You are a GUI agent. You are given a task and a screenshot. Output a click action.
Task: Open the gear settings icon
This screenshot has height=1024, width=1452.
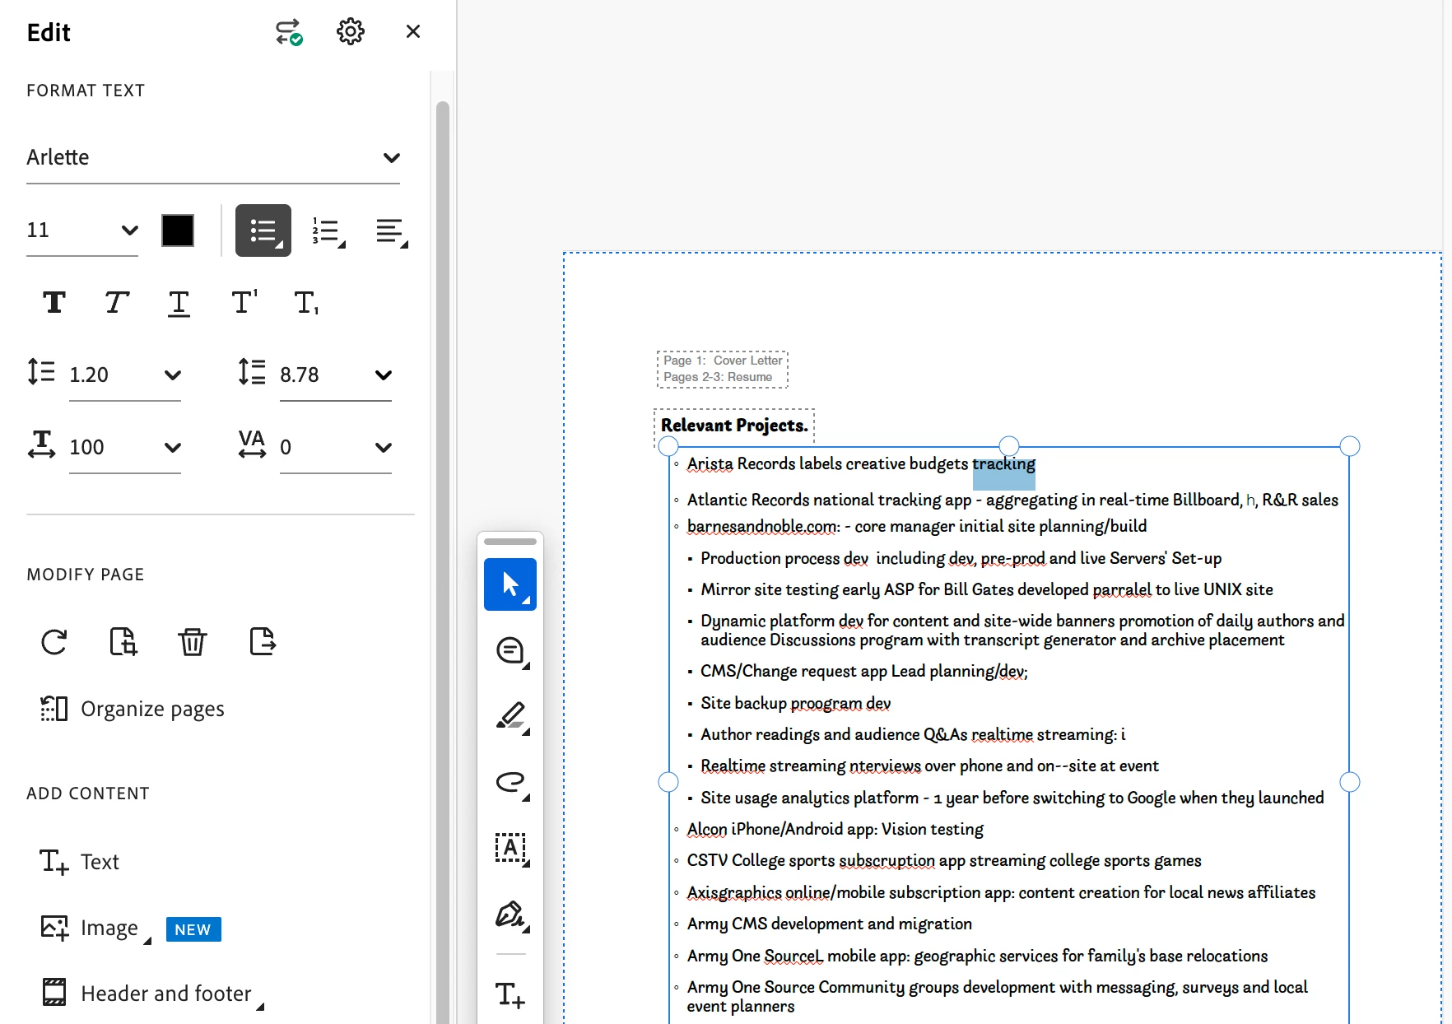point(351,32)
